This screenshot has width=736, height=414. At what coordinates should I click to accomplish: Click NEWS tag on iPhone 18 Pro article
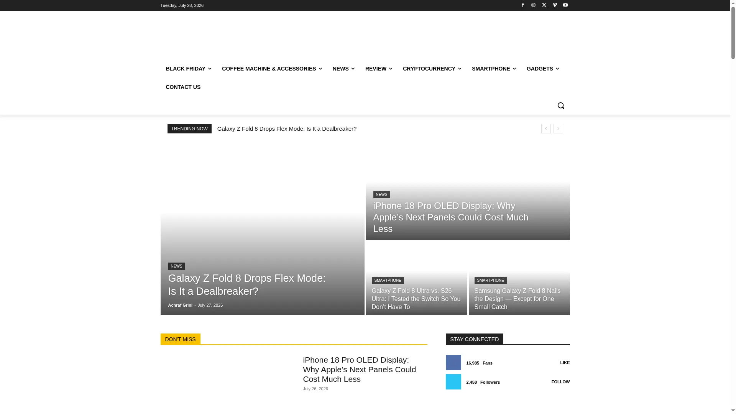pos(381,195)
